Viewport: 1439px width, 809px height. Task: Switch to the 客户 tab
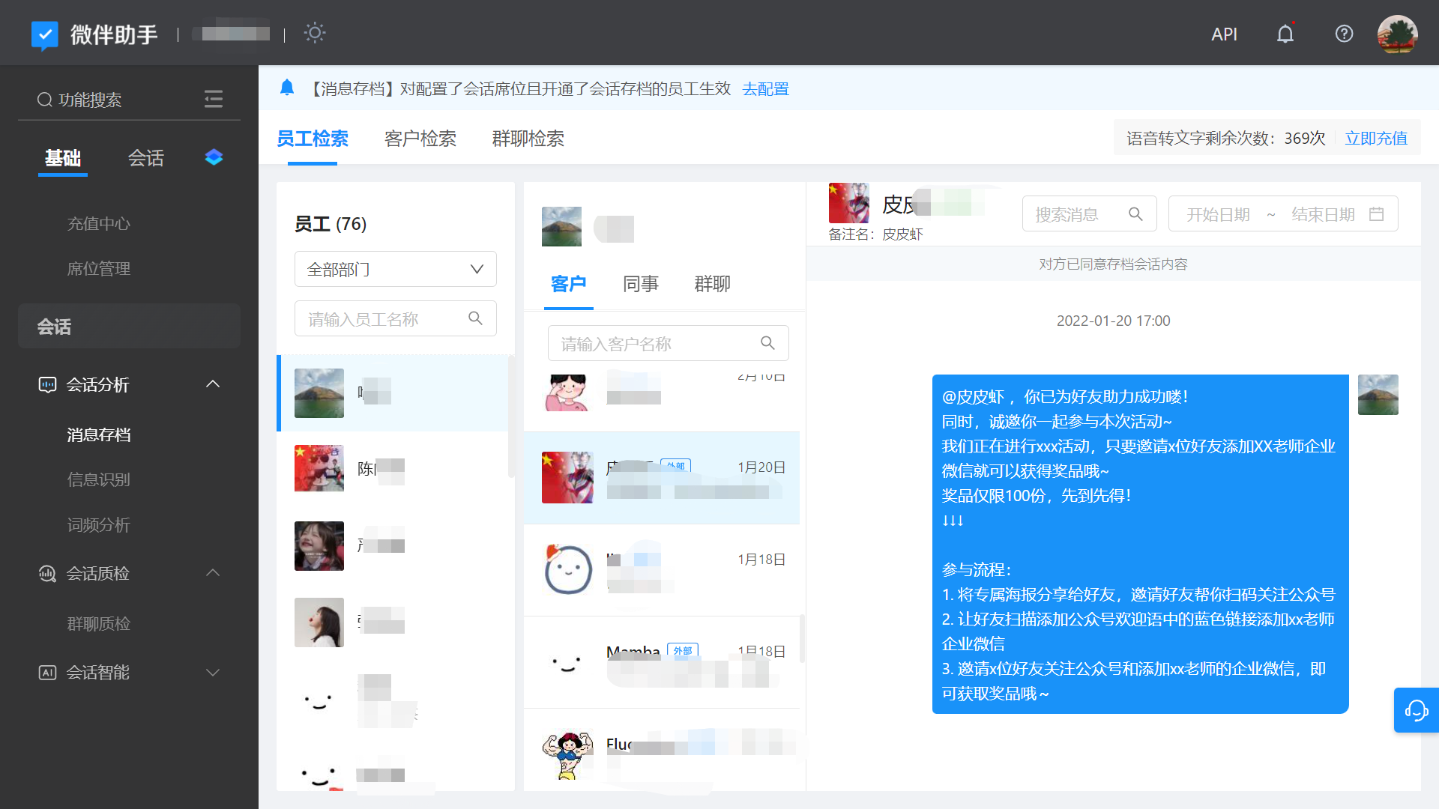click(x=568, y=284)
